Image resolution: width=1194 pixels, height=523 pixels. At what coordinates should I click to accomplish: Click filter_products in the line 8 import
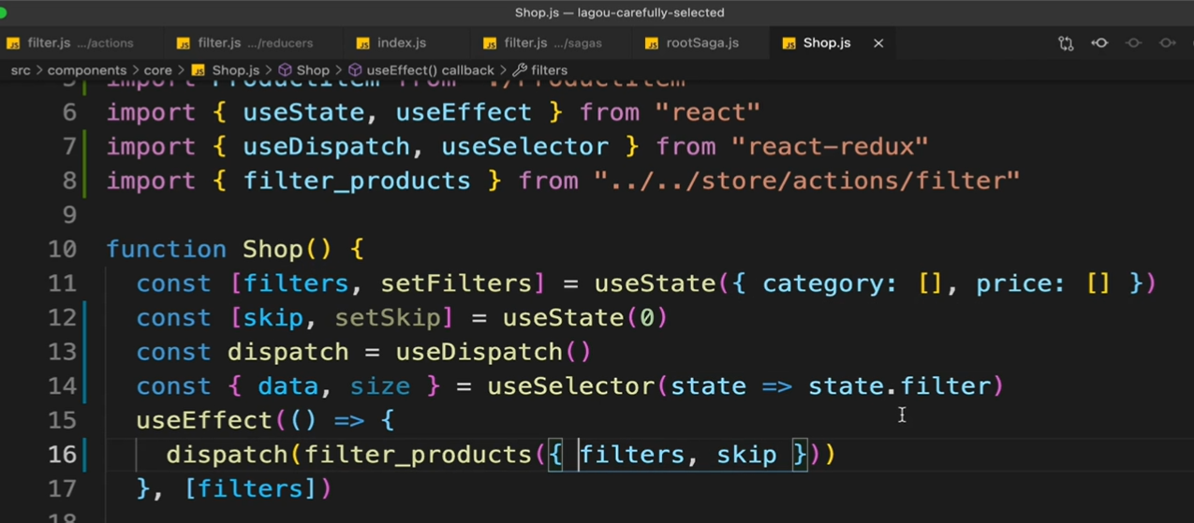tap(357, 181)
